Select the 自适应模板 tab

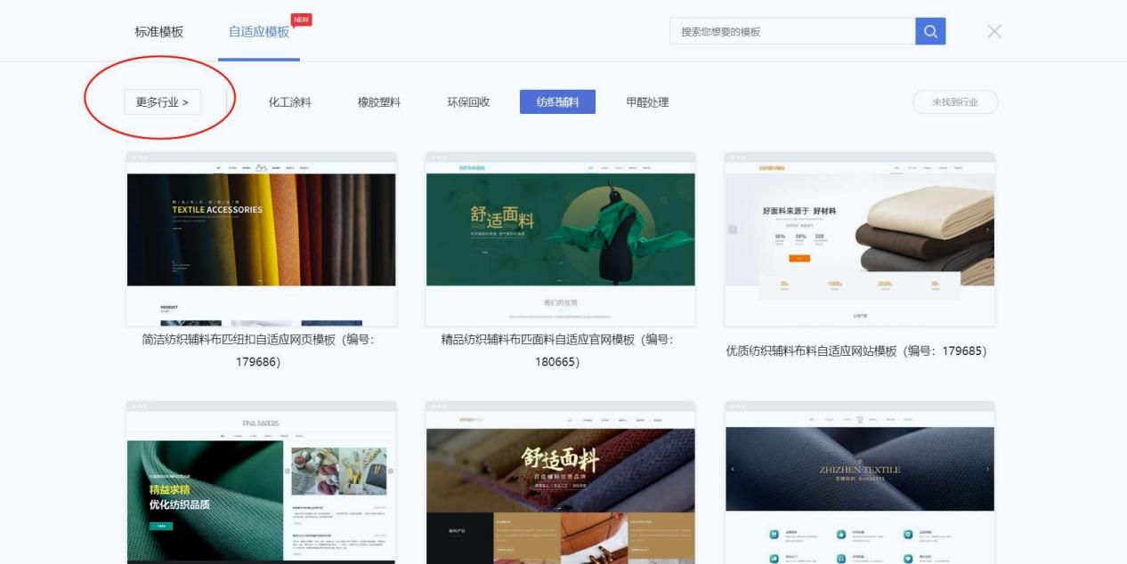(259, 31)
